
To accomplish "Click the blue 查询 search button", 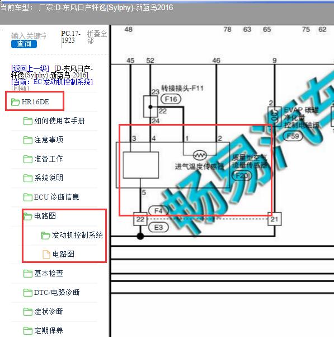I will 24,44.
